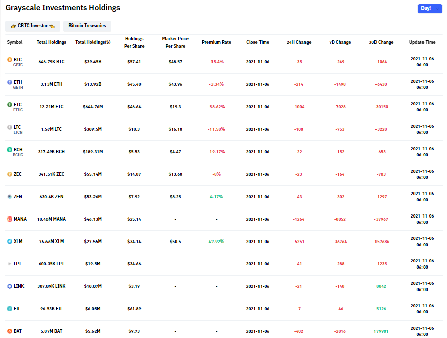
Task: Click the 8842 30D change for LINK
Action: 381,287
